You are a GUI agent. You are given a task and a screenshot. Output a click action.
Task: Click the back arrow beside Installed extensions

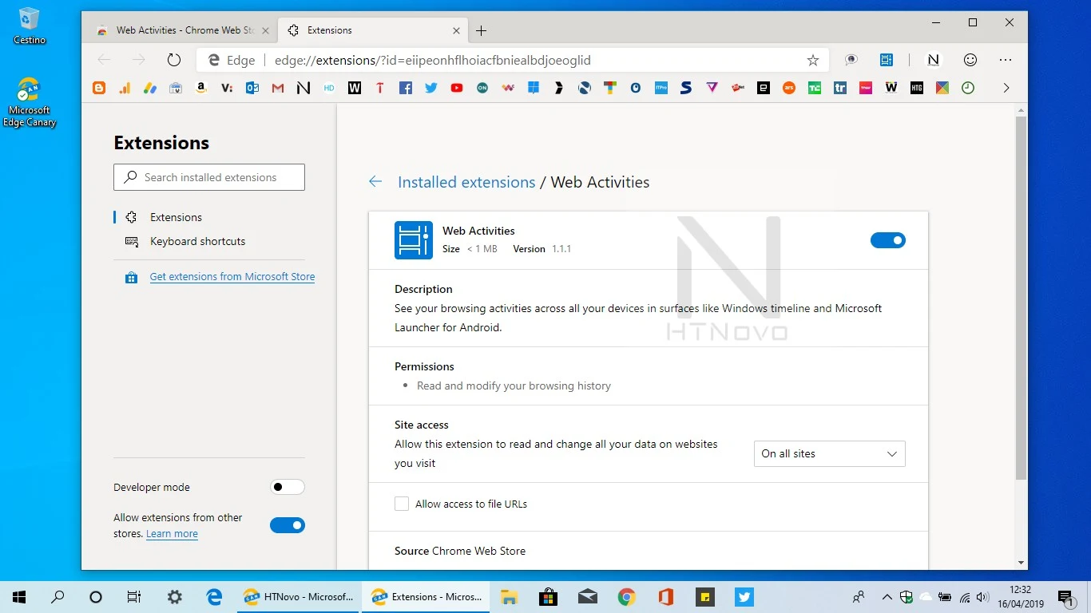click(x=375, y=182)
